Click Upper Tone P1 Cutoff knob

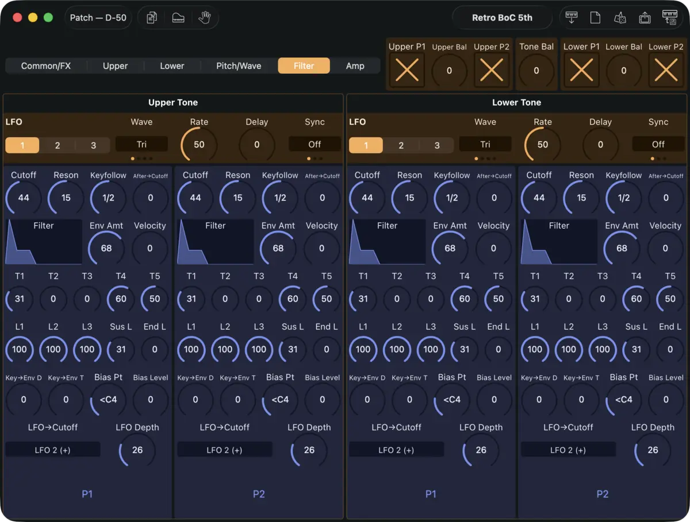[x=24, y=198]
